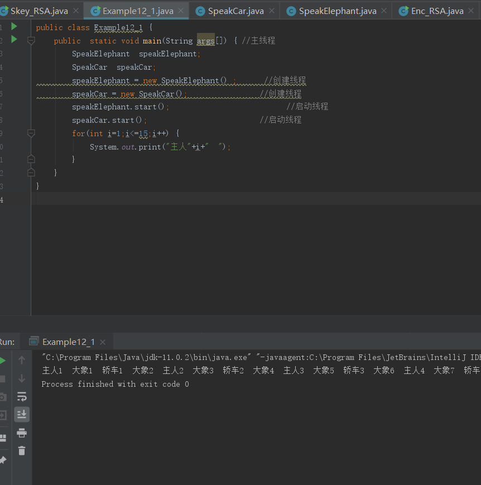481x485 pixels.
Task: Click the Down the stack trace arrow
Action: (x=22, y=378)
